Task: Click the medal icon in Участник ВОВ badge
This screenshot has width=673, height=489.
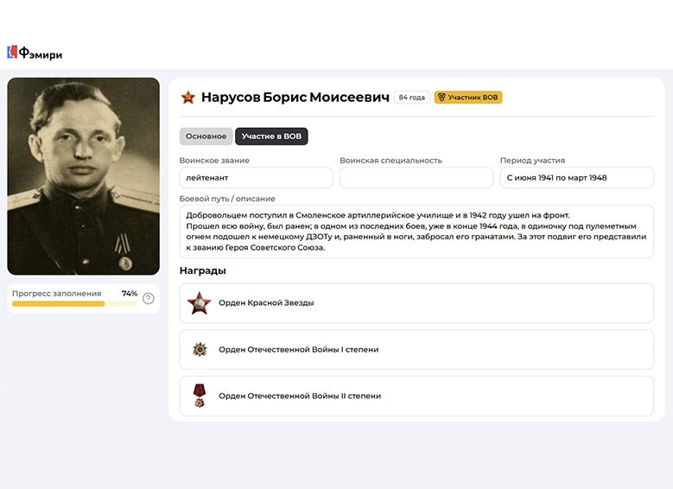Action: click(x=441, y=98)
